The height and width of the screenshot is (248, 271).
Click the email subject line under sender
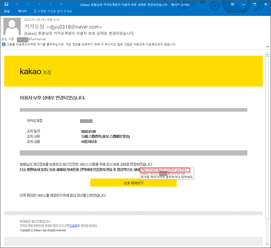pyautogui.click(x=79, y=33)
